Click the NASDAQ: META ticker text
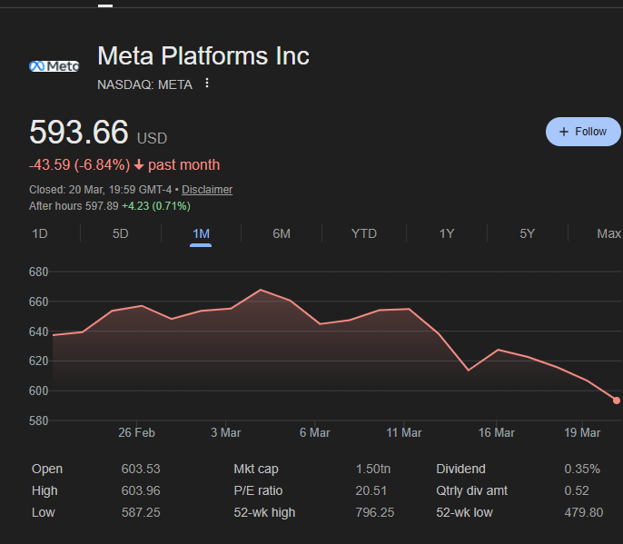Screen dimensions: 623x544 [144, 84]
